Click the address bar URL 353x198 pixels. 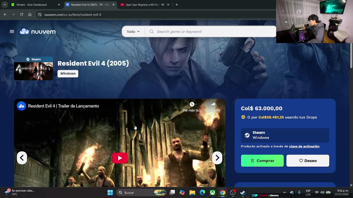pos(73,15)
